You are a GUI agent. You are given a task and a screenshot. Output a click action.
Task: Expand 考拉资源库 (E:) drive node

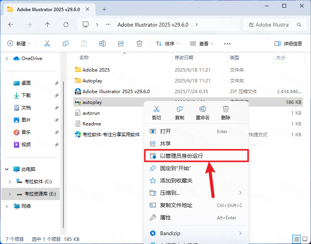[x=10, y=194]
